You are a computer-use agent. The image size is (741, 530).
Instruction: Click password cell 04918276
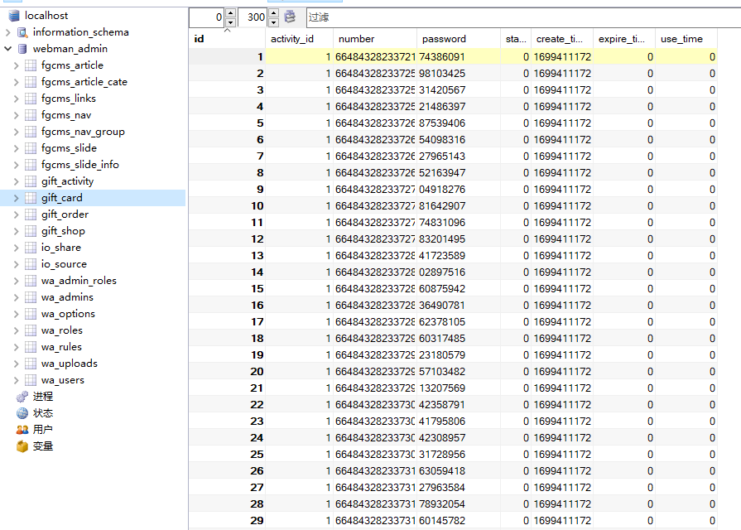pyautogui.click(x=459, y=189)
